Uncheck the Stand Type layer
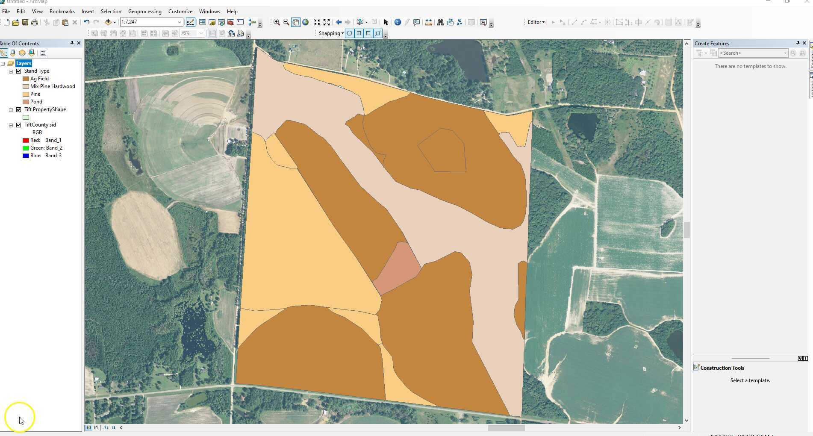This screenshot has width=813, height=436. tap(19, 71)
